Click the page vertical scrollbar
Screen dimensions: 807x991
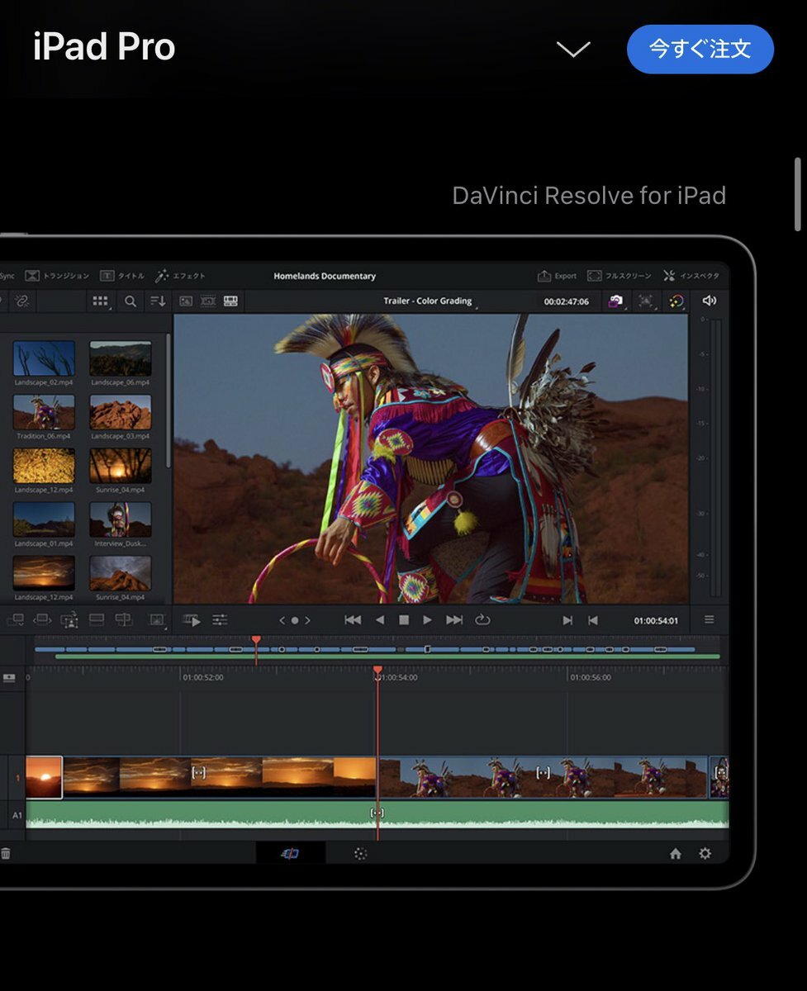click(x=797, y=194)
